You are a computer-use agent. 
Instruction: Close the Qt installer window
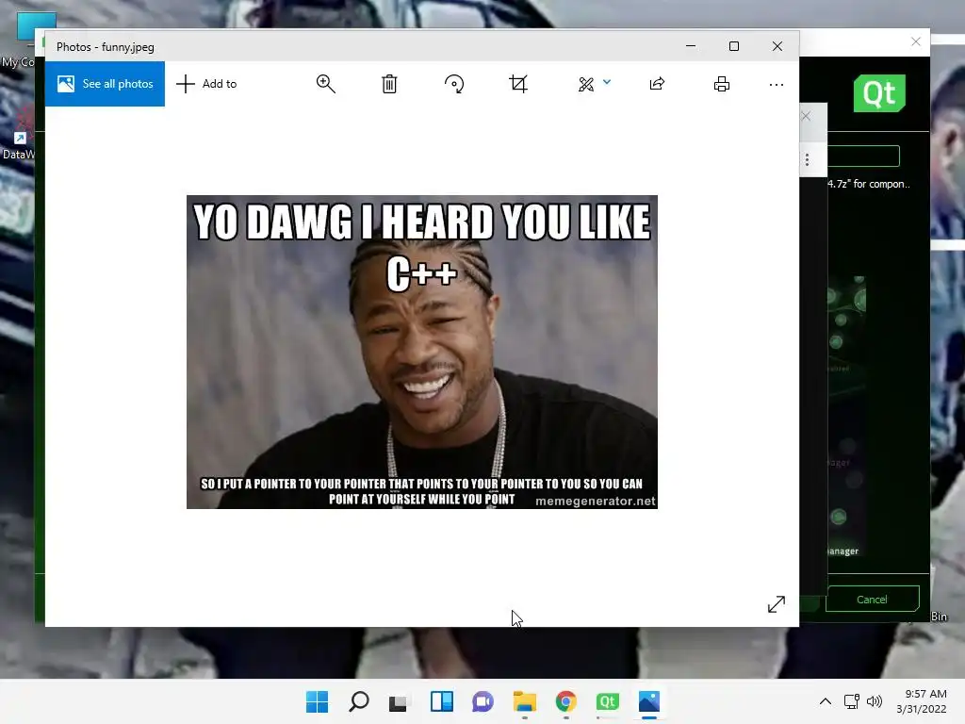[x=916, y=41]
